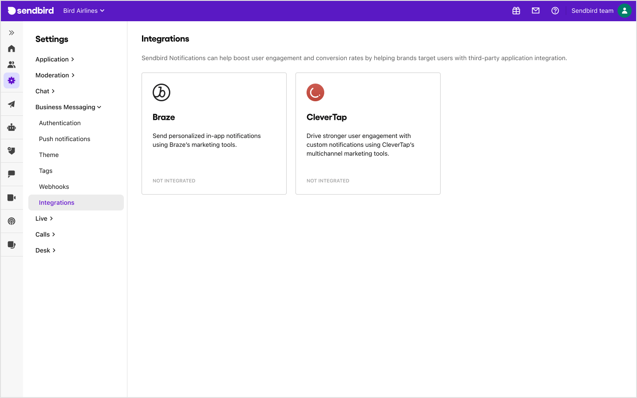Click the Integrations page heading
Image resolution: width=637 pixels, height=398 pixels.
[165, 39]
